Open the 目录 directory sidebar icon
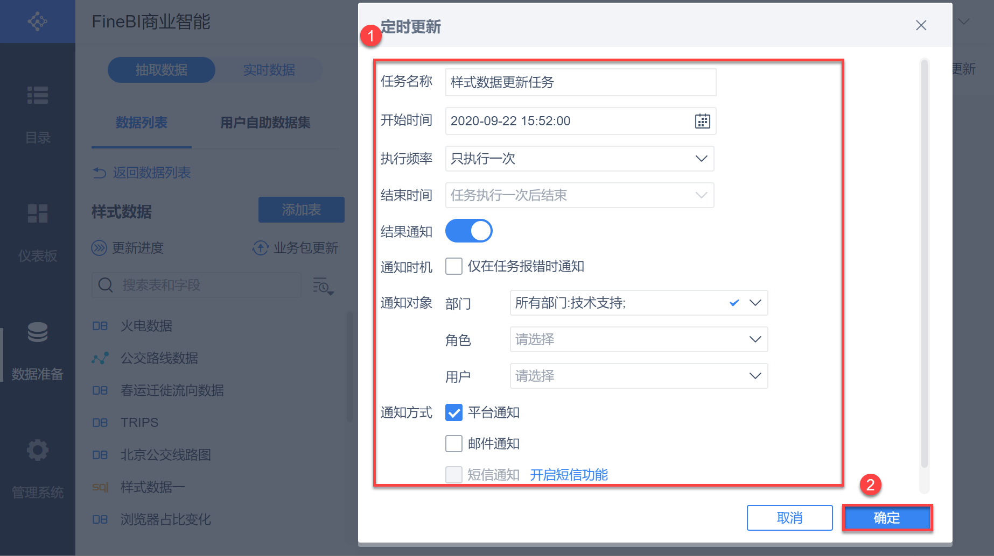Screen dimensions: 994x556 click(x=38, y=95)
